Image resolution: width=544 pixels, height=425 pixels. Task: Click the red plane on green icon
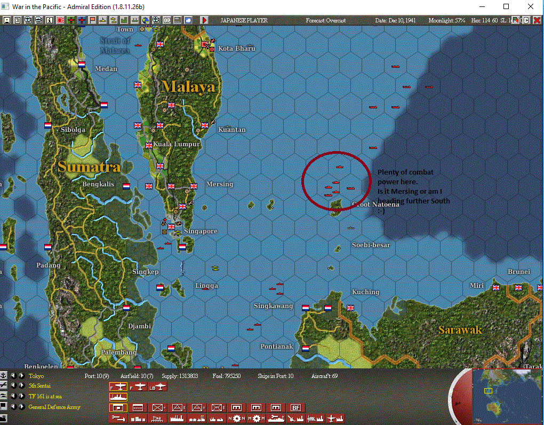click(x=71, y=20)
